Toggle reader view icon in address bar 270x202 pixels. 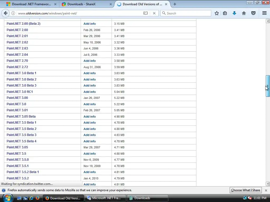(x=146, y=13)
